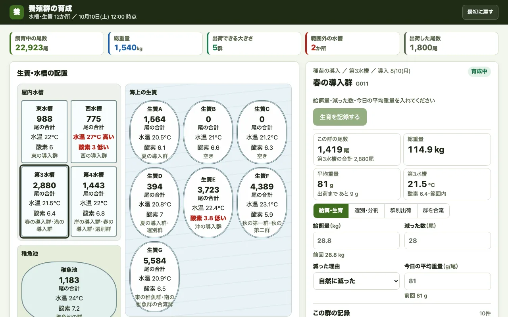
Task: Open the 群別出荷 tab
Action: click(x=400, y=211)
